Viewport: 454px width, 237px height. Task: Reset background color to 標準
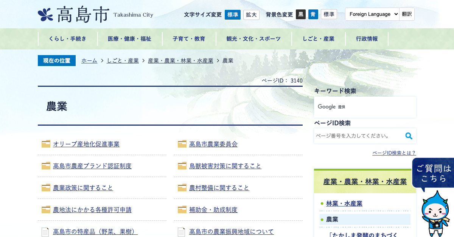pos(329,14)
